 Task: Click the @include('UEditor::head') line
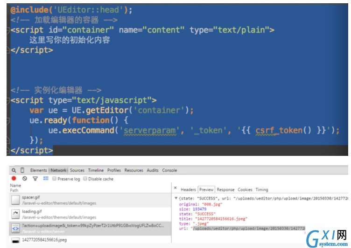(71, 10)
